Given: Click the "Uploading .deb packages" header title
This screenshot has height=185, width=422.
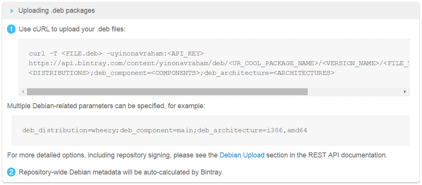Looking at the screenshot, I should pyautogui.click(x=57, y=10).
